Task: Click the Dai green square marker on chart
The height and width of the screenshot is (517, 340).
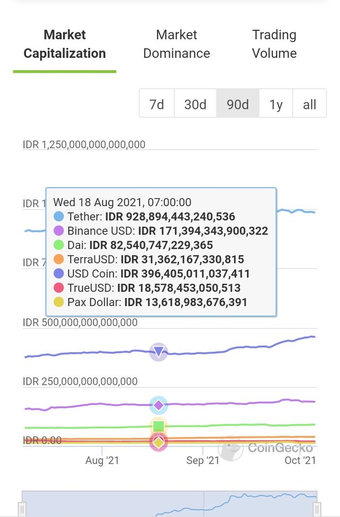Action: [x=159, y=426]
